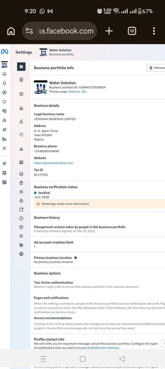Open the question mark help icon
Screen dimensions: 165x369
pos(21,218)
